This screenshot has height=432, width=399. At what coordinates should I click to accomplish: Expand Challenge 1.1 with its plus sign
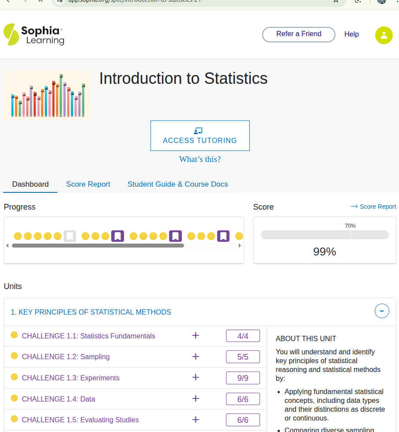196,335
